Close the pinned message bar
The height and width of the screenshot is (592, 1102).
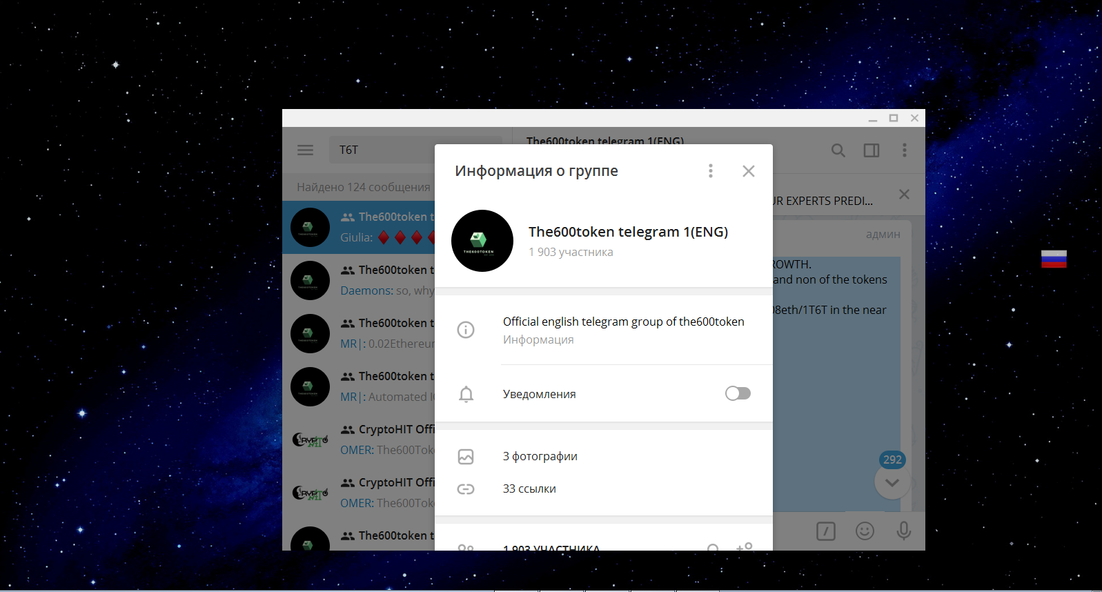pyautogui.click(x=904, y=195)
